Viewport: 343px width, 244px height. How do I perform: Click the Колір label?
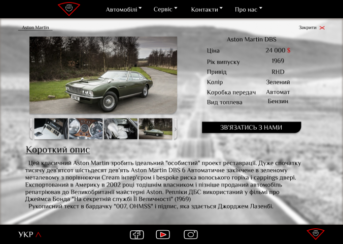[x=215, y=82]
